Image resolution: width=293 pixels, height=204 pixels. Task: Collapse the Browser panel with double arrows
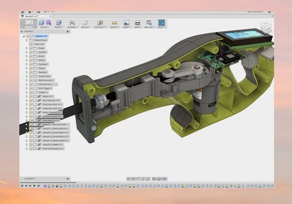point(22,32)
